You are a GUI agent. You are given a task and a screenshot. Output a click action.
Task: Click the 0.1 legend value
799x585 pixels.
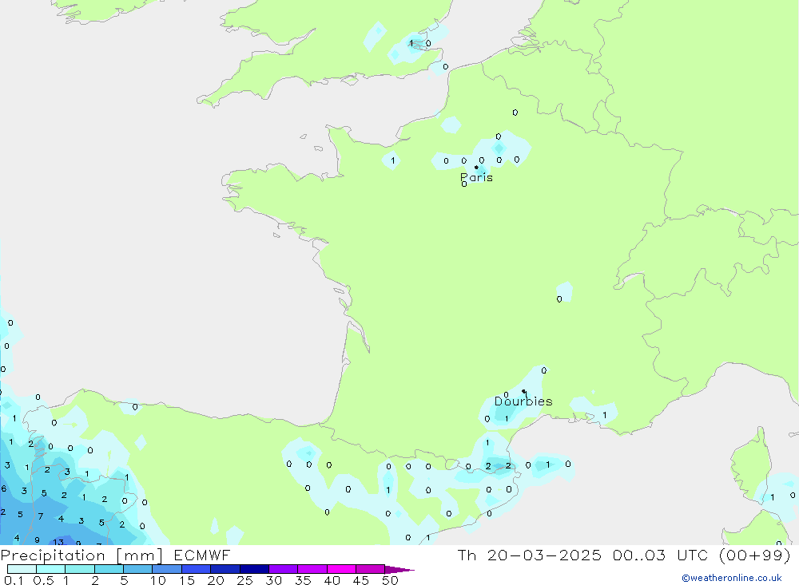pyautogui.click(x=14, y=580)
